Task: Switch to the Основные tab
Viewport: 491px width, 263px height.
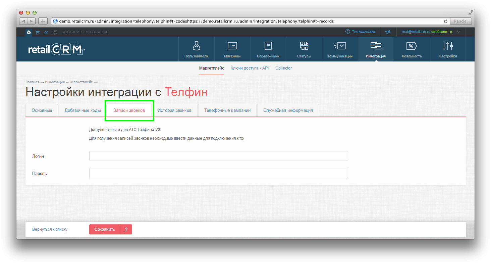Action: click(42, 110)
